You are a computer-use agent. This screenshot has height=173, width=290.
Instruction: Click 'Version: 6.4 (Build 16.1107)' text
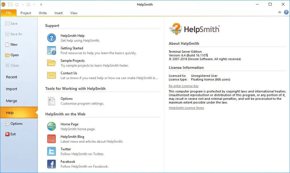tap(188, 55)
